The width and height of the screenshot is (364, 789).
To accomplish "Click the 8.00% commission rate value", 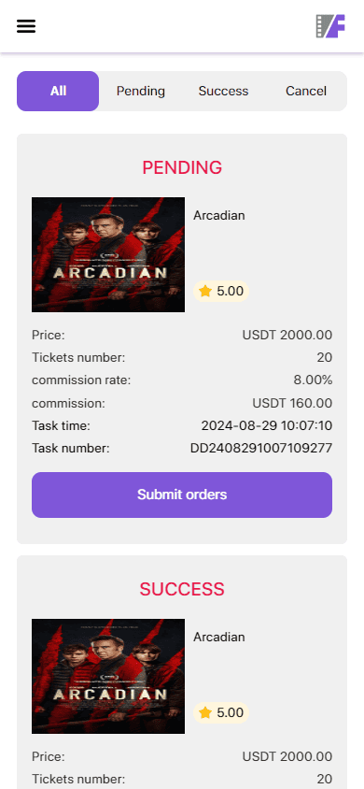I will tap(313, 380).
